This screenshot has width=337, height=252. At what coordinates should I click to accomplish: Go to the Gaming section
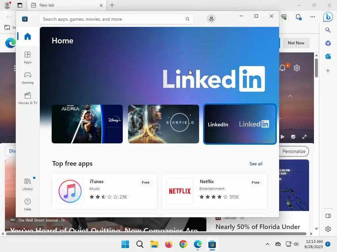click(28, 78)
